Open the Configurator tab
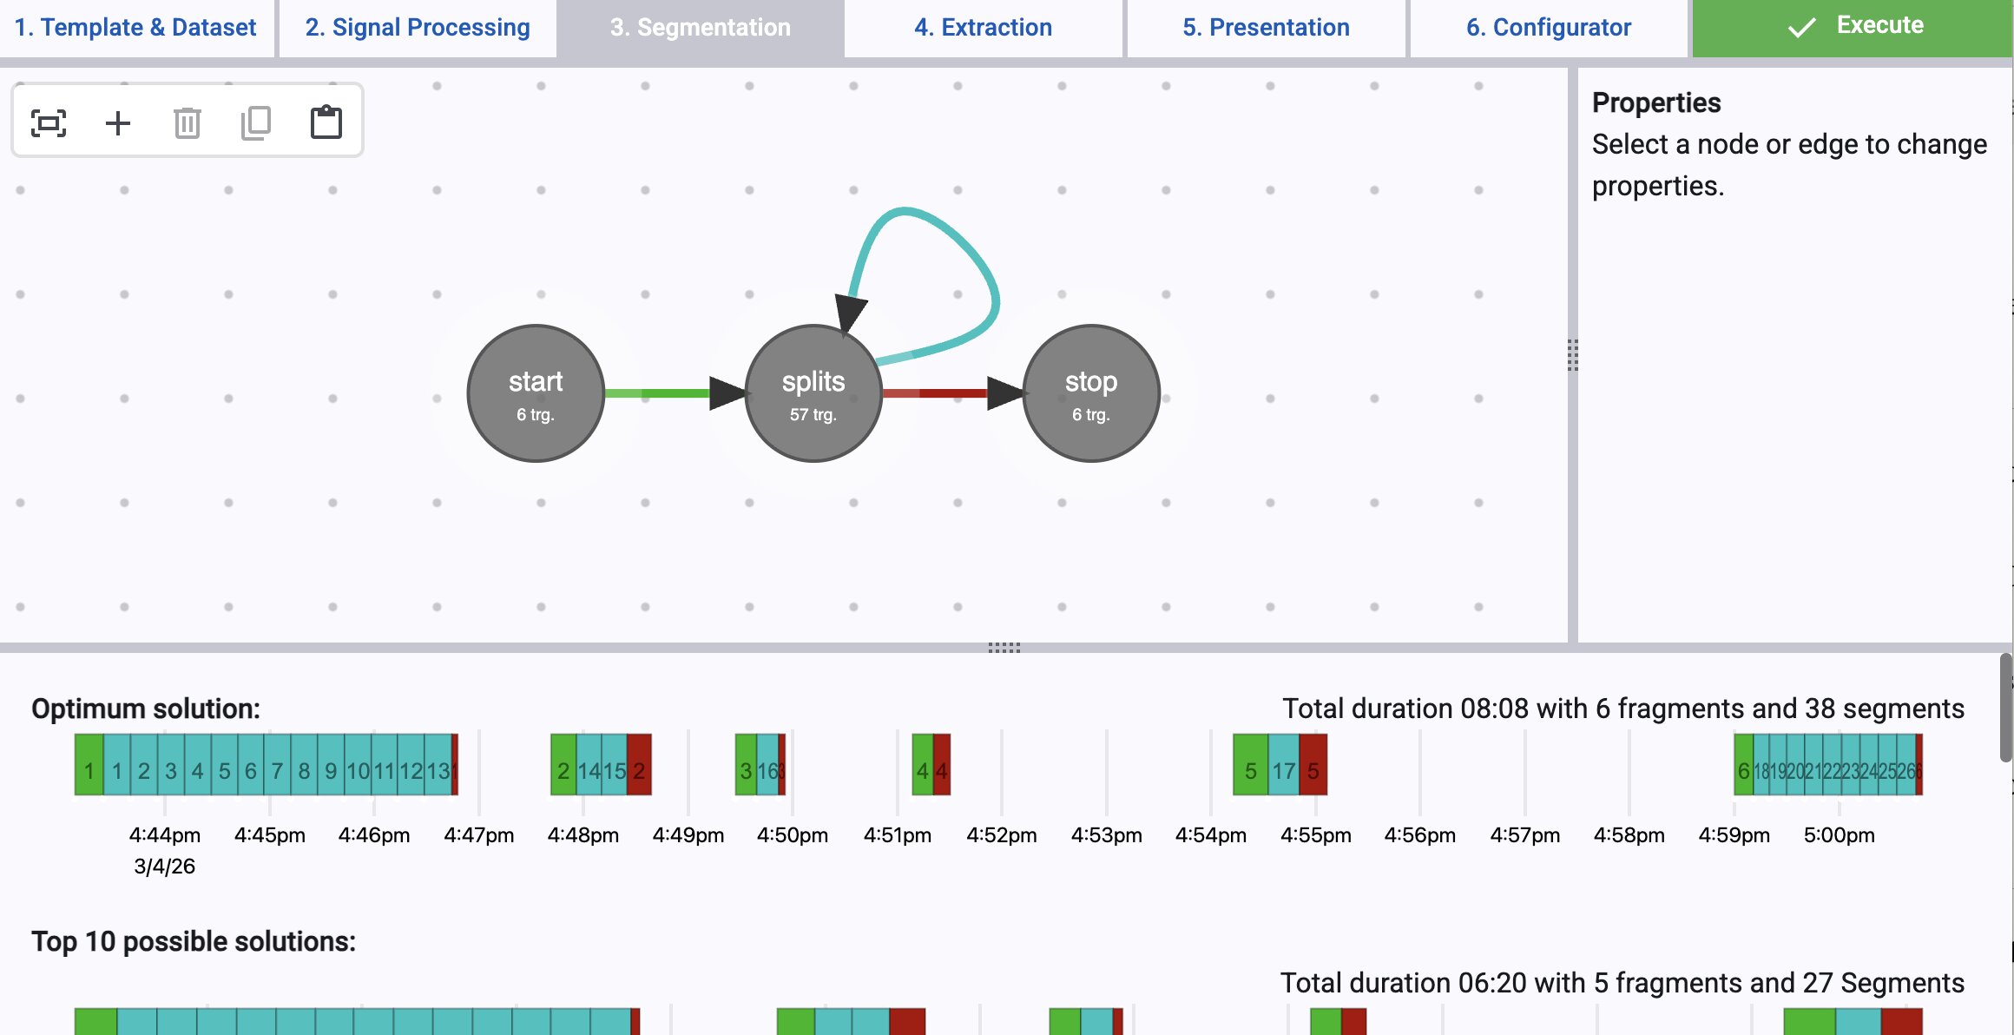Screen dimensions: 2014x1035 click(1549, 28)
